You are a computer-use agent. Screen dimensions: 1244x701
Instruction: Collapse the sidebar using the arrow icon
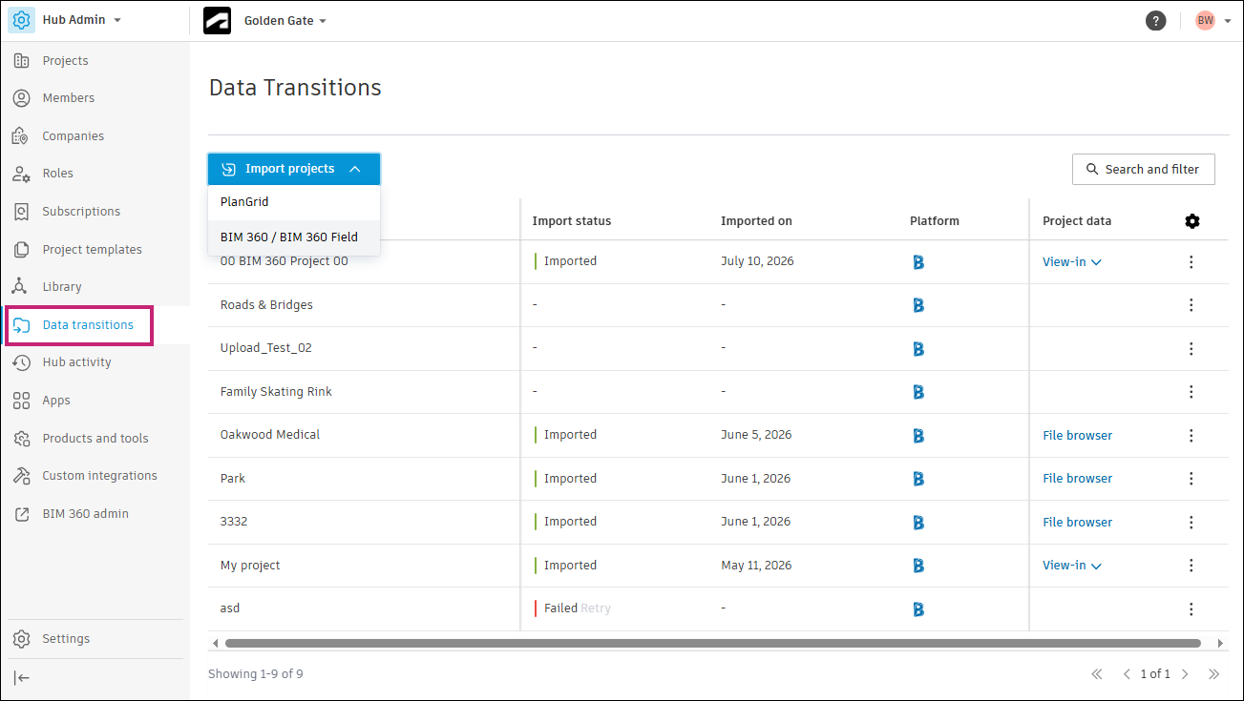coord(22,678)
